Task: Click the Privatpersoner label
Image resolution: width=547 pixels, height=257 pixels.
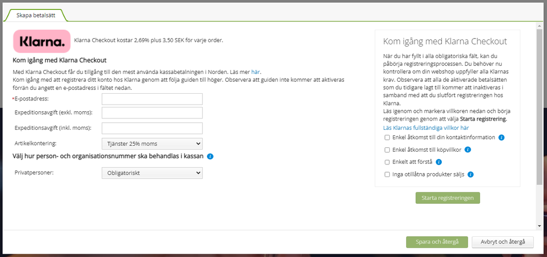Action: pos(34,173)
